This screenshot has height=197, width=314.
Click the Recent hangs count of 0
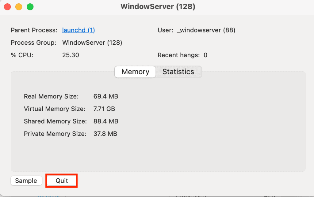point(205,55)
